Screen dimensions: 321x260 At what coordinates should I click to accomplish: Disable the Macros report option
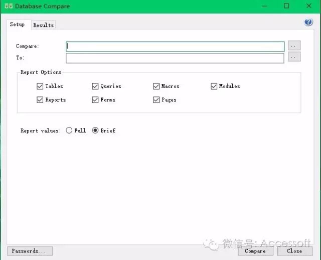(x=156, y=86)
